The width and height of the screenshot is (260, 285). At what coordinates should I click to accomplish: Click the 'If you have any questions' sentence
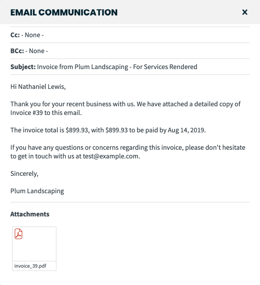tap(128, 152)
